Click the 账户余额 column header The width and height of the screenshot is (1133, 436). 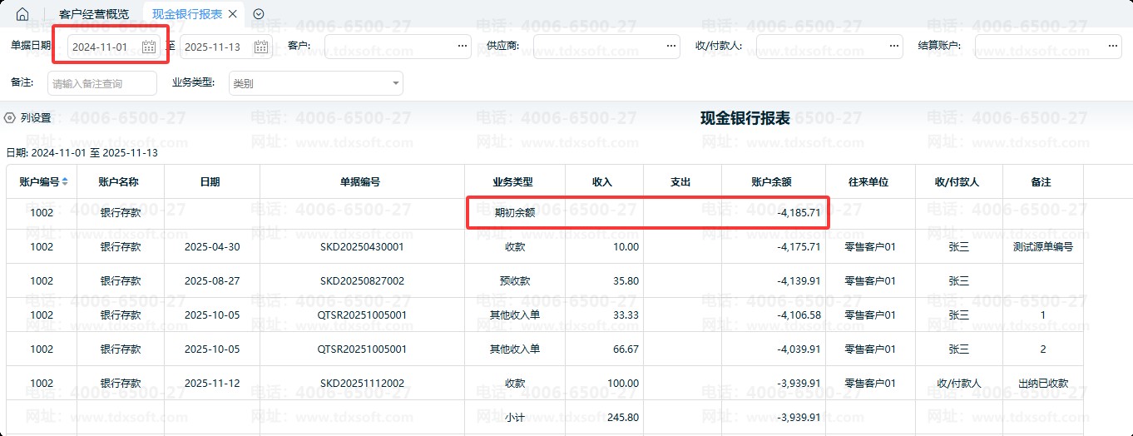771,181
